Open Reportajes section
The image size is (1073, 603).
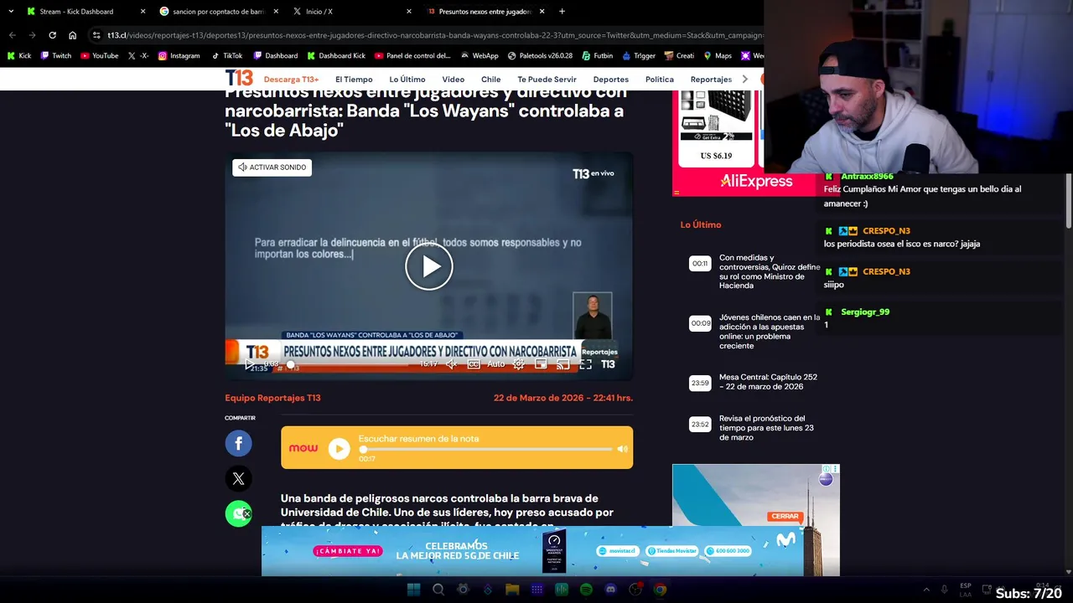pyautogui.click(x=711, y=80)
